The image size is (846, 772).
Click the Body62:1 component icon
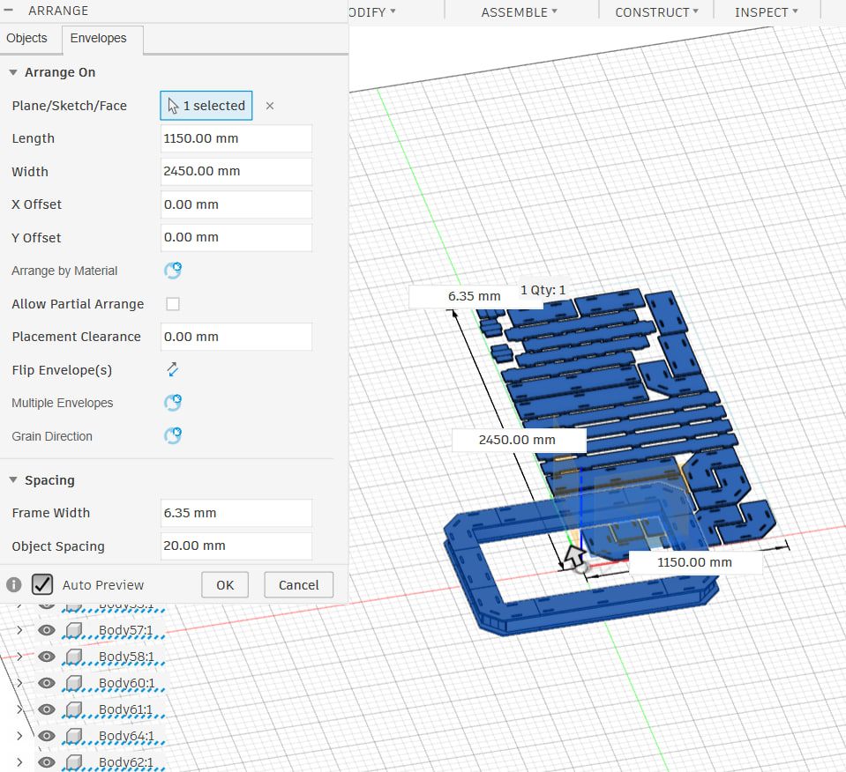tap(74, 761)
